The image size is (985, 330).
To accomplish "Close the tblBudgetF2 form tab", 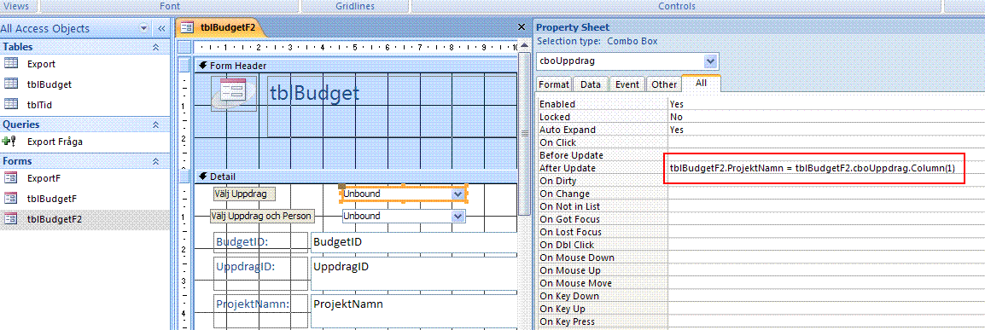I will [521, 27].
